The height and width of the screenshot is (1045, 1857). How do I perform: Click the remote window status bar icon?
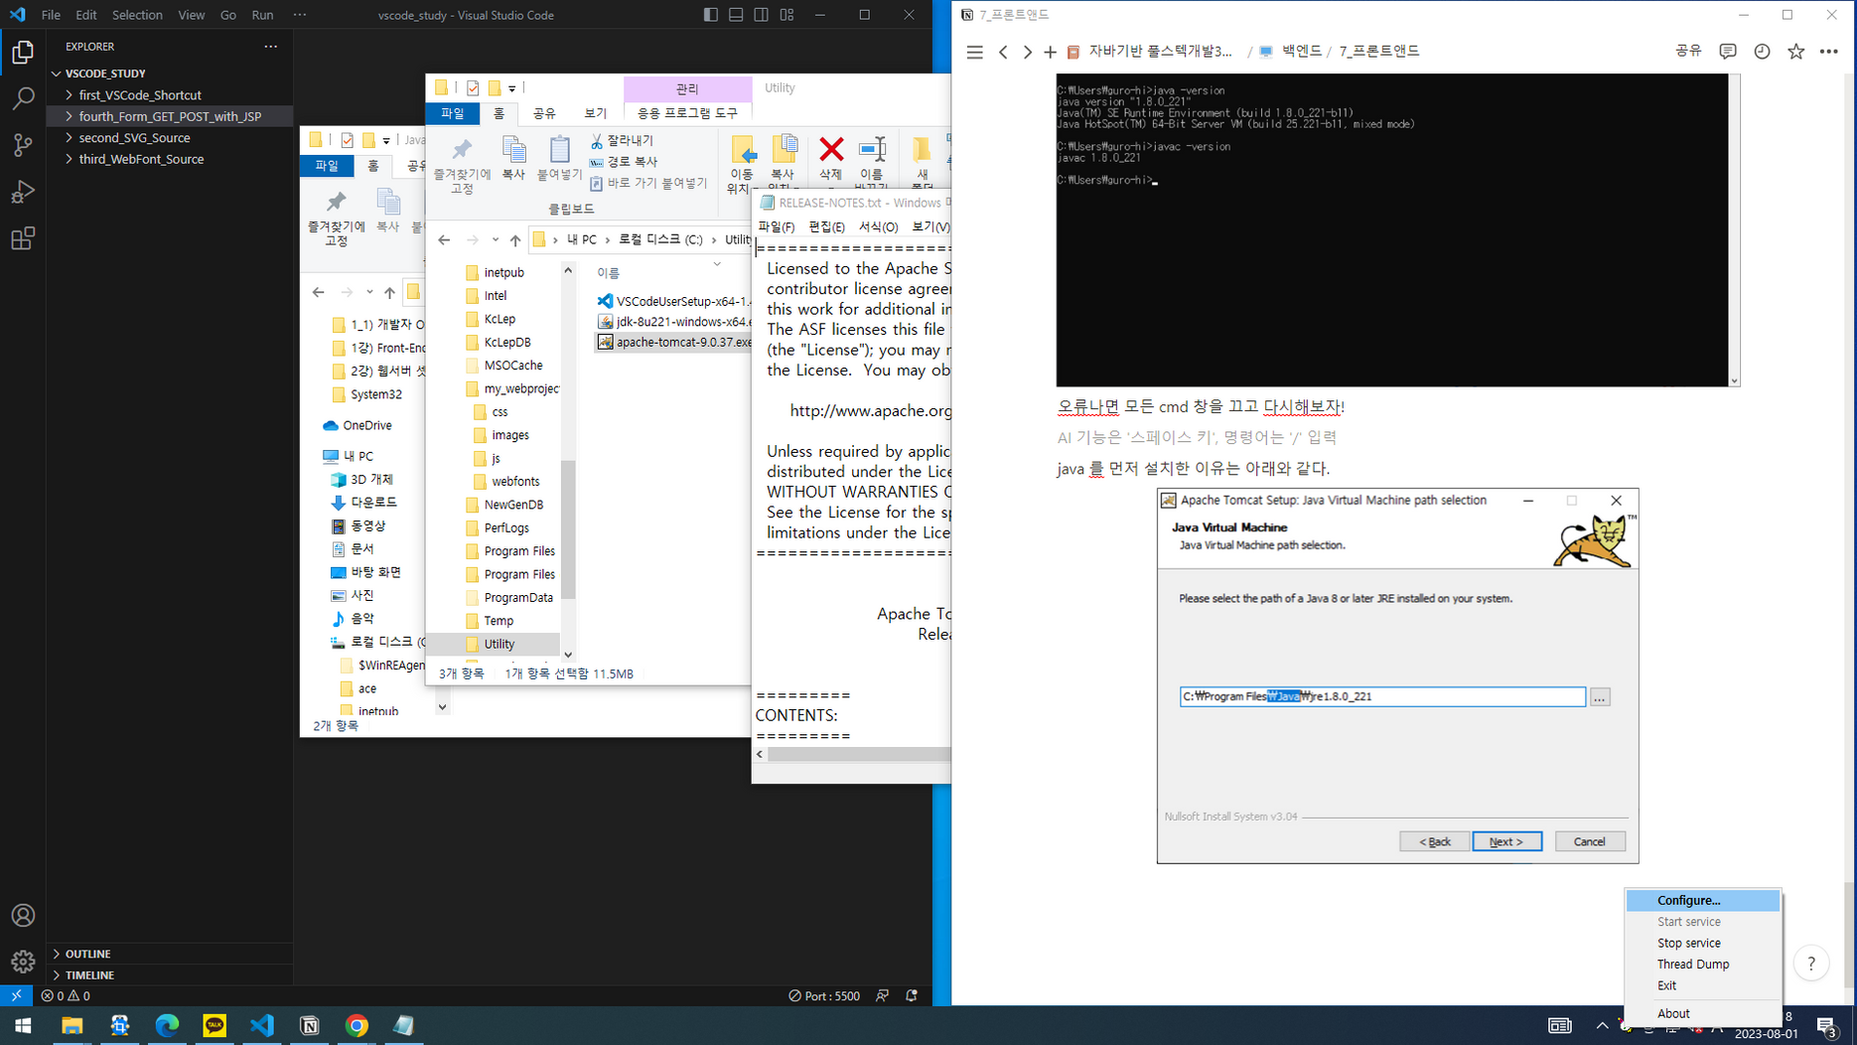click(x=16, y=995)
